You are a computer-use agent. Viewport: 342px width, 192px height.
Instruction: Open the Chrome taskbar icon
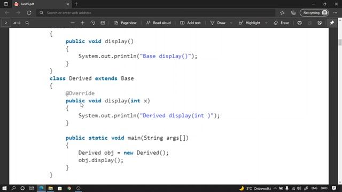[x=69, y=188]
